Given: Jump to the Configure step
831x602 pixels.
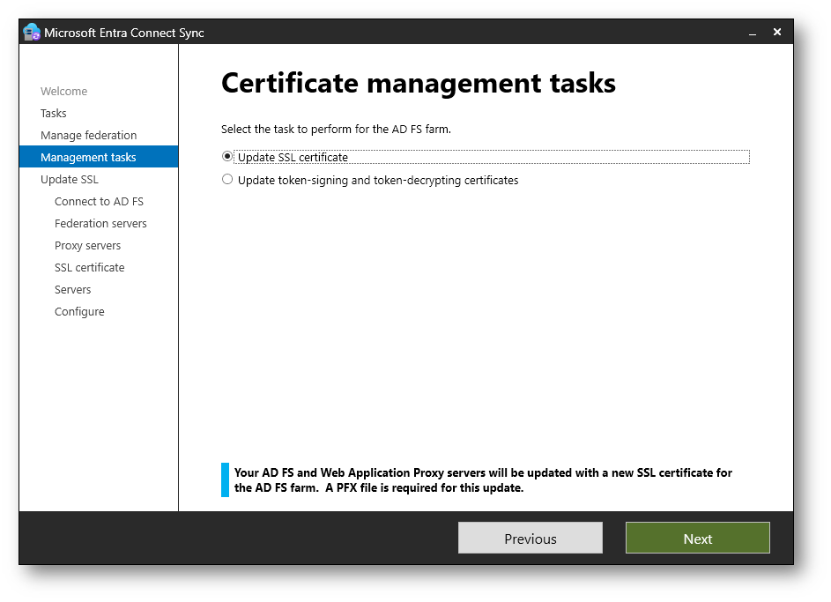Looking at the screenshot, I should [79, 311].
